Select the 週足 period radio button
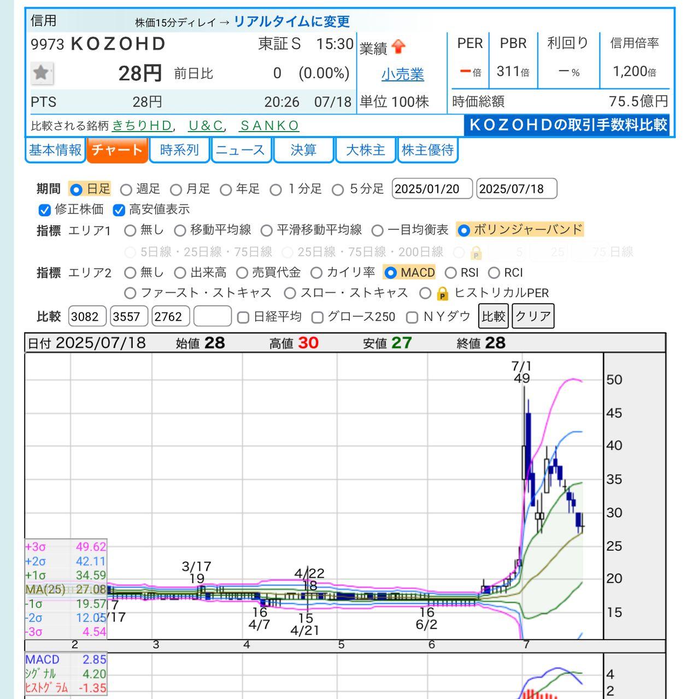Viewport: 686px width, 699px height. (x=127, y=189)
